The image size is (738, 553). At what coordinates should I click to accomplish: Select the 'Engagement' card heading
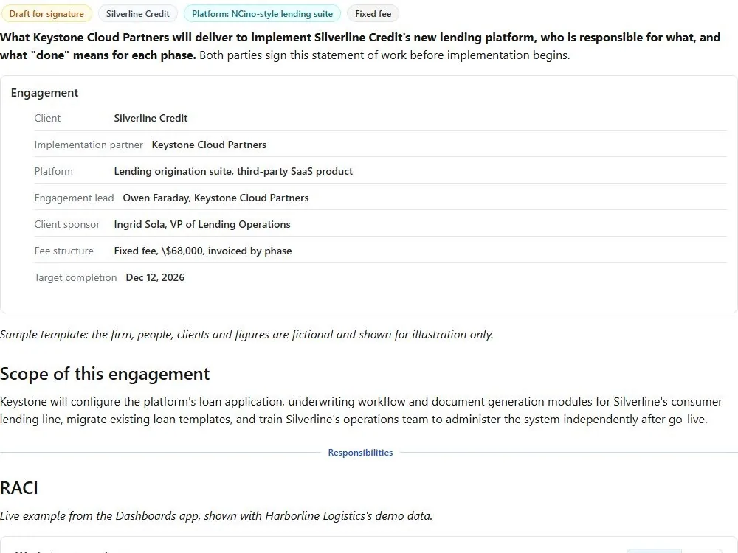click(45, 93)
